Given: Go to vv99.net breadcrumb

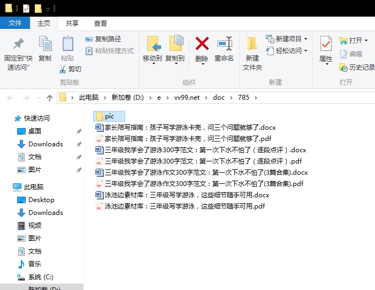Looking at the screenshot, I should (187, 98).
